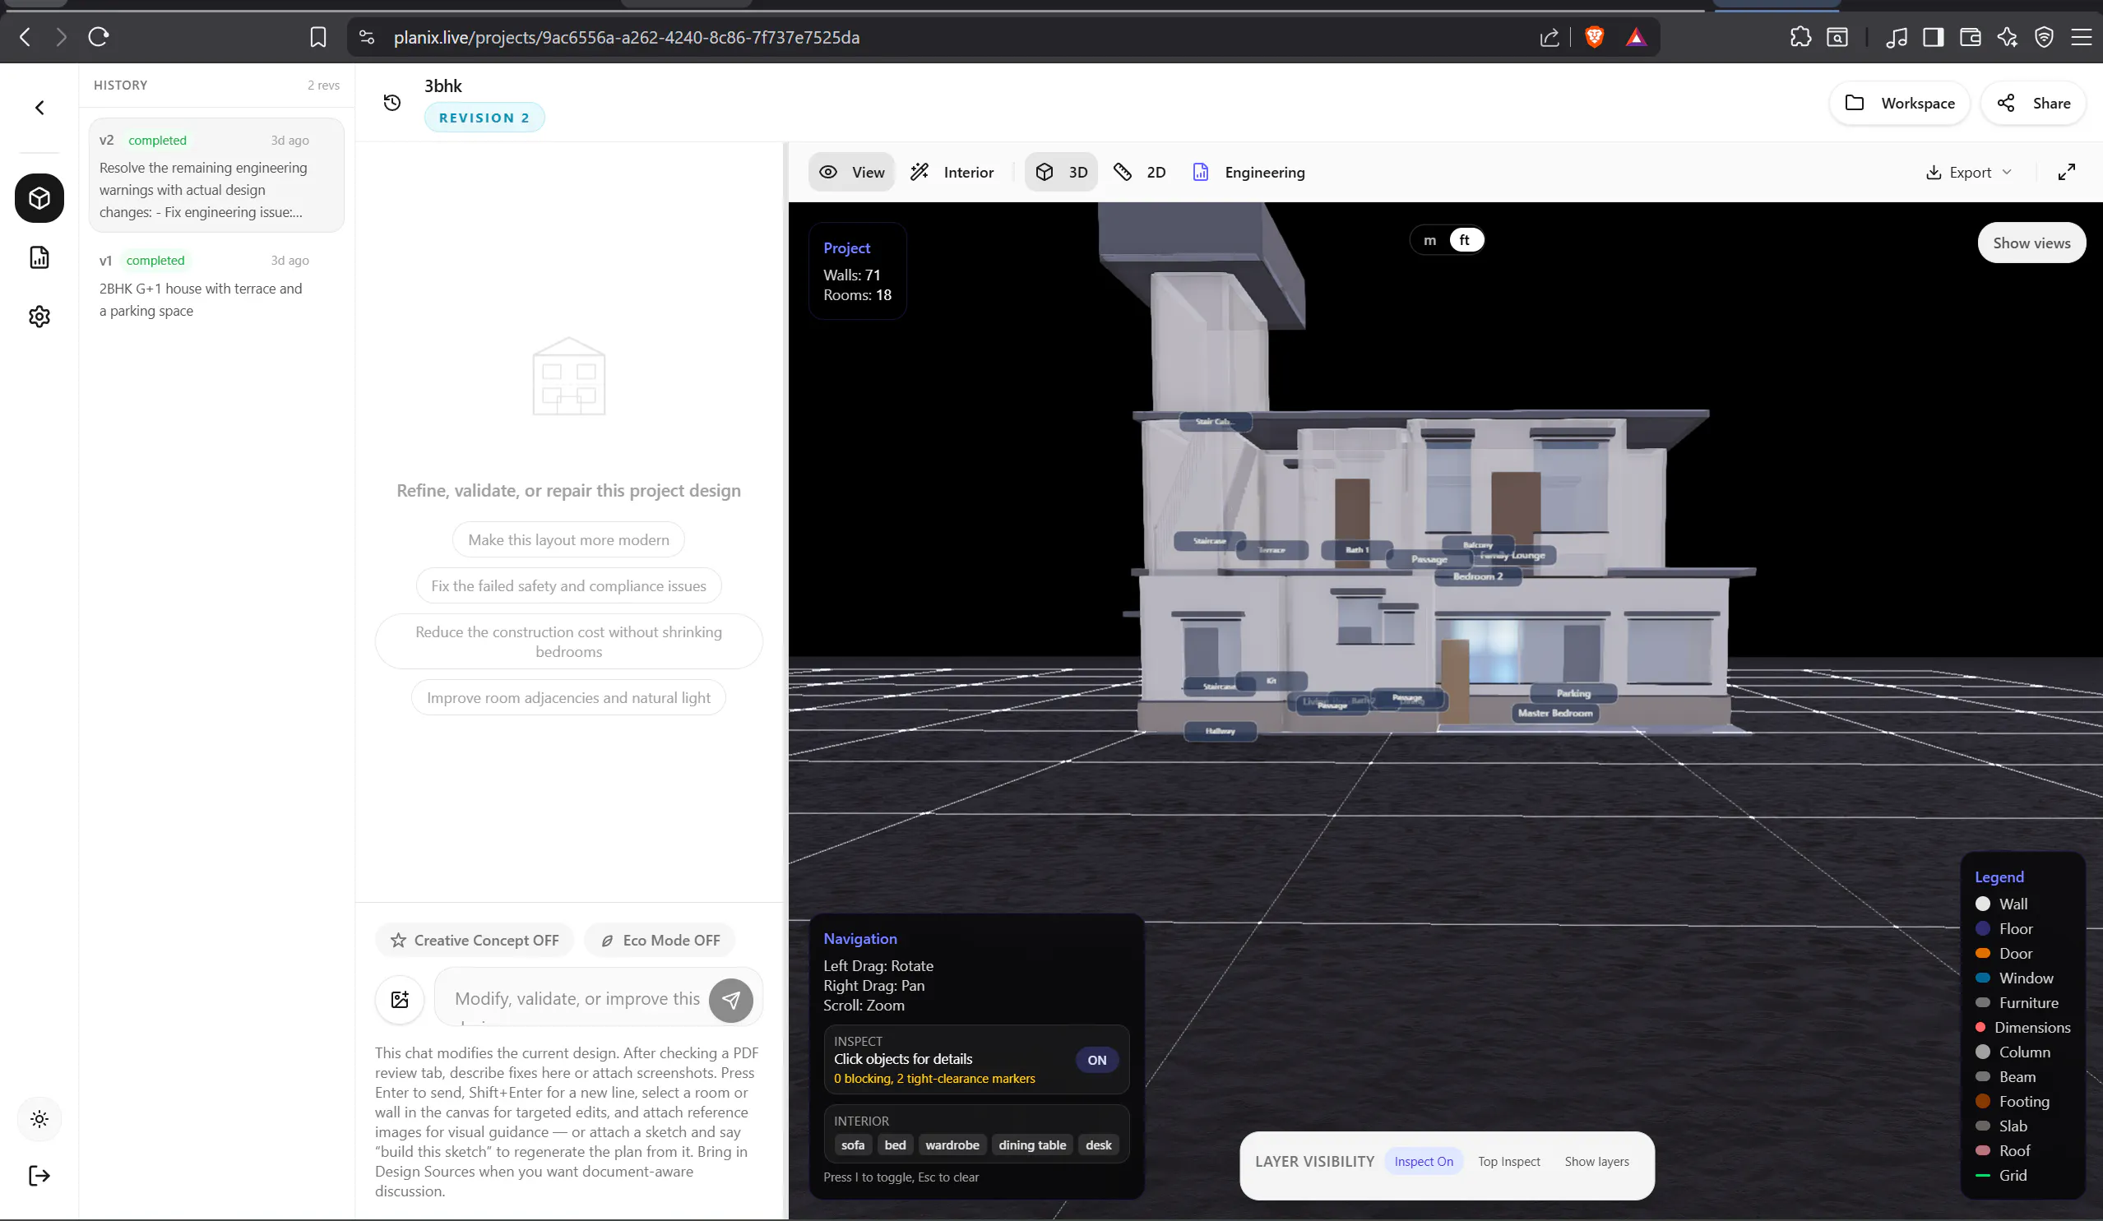Select the wardrobe interior chip
This screenshot has height=1221, width=2103.
pos(952,1145)
